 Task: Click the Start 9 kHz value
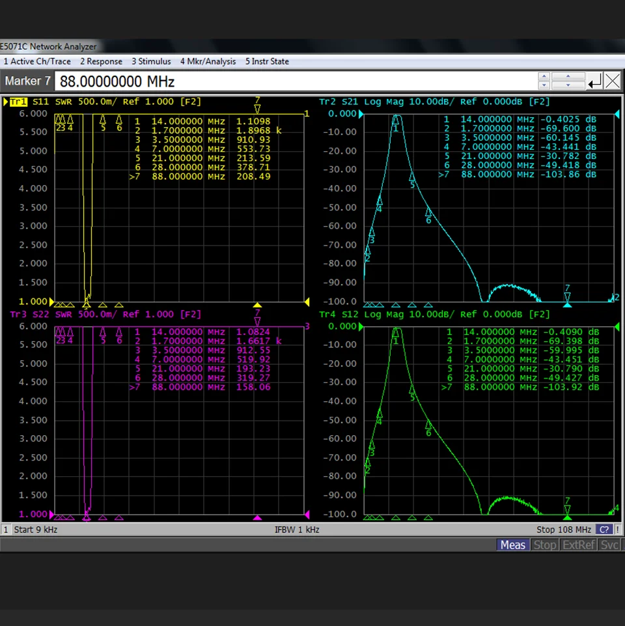36,530
